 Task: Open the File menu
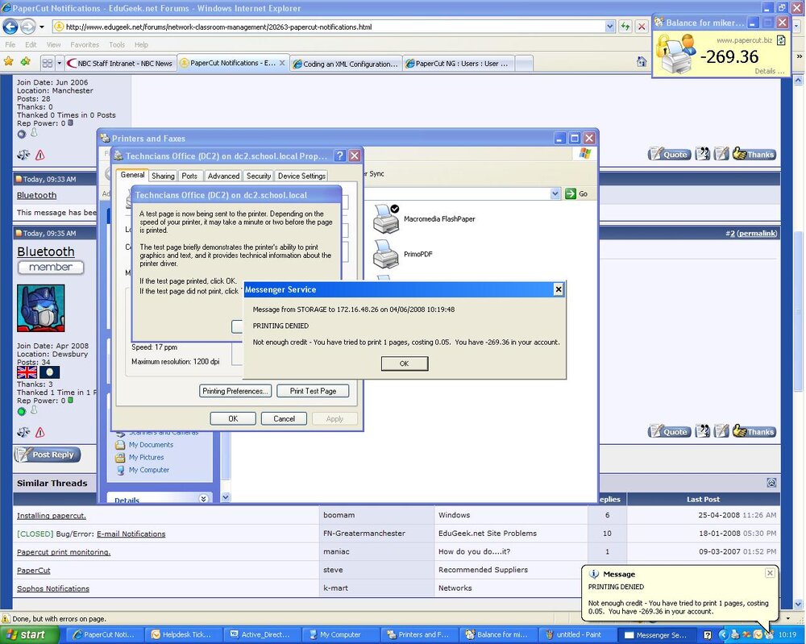(10, 44)
